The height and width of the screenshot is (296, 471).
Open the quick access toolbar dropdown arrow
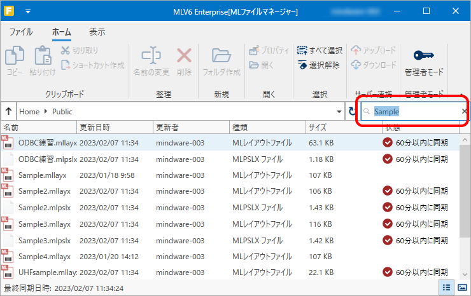click(x=28, y=11)
